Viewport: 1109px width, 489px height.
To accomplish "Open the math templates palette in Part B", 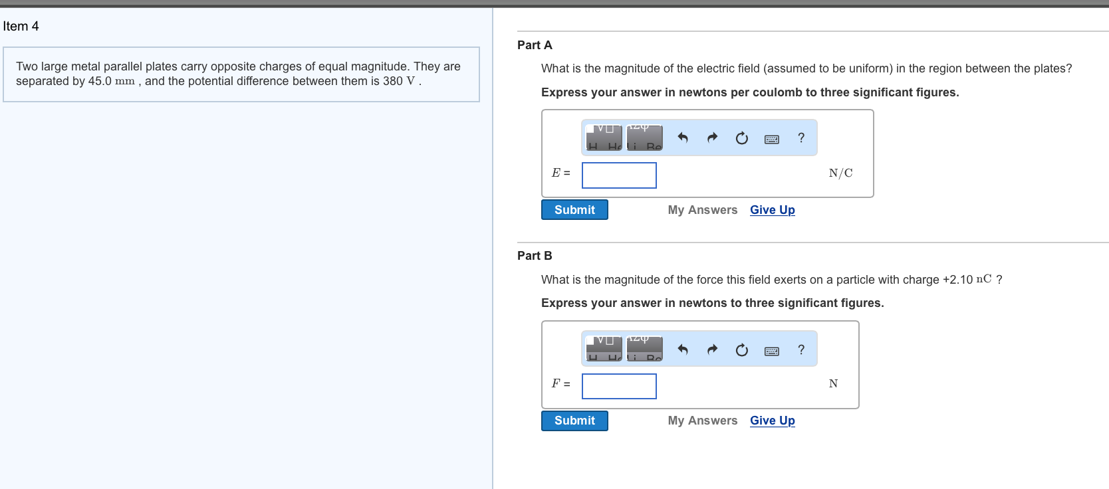I will pyautogui.click(x=604, y=349).
